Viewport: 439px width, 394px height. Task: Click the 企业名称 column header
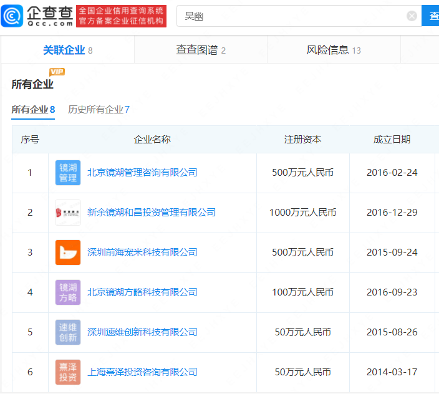click(x=152, y=140)
